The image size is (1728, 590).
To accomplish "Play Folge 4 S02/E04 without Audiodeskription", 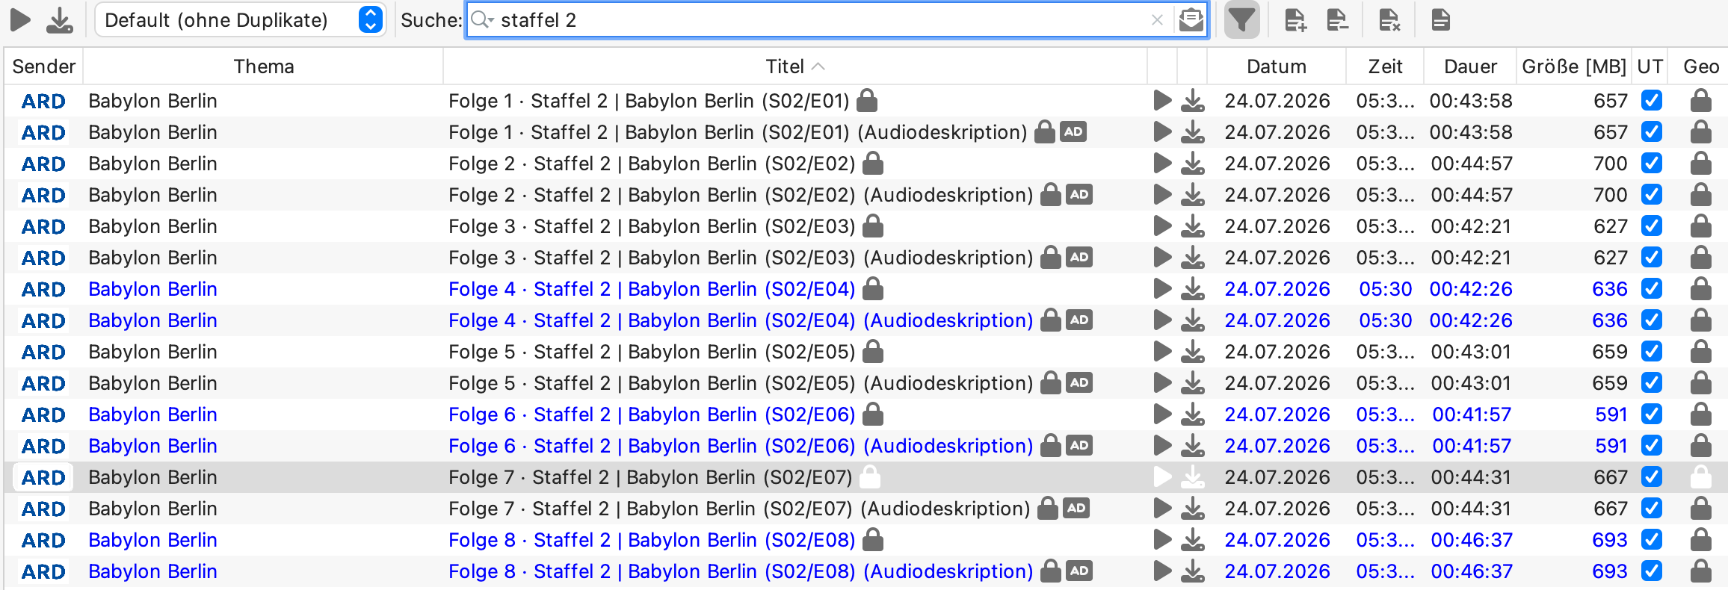I will (1162, 288).
